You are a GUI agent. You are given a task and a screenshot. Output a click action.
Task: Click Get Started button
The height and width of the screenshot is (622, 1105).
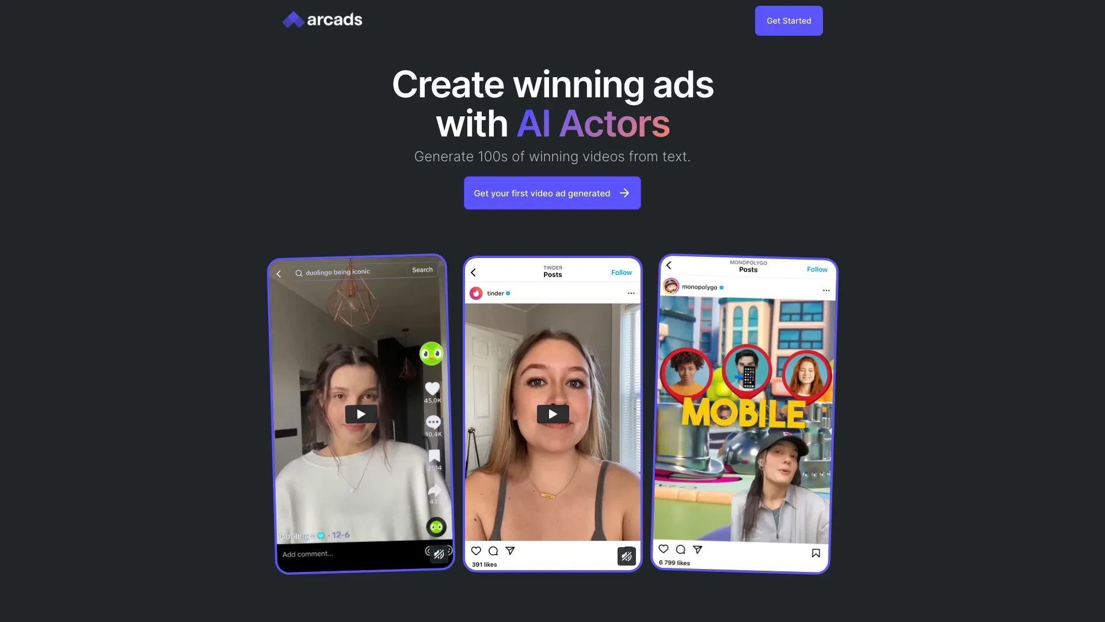[x=788, y=21]
